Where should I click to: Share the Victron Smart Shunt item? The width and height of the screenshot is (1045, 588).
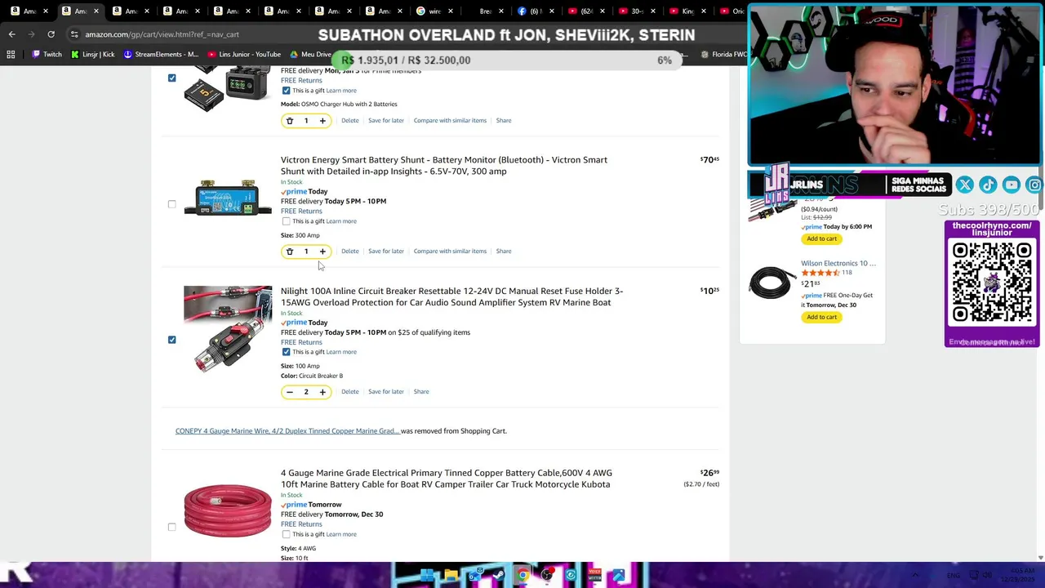pyautogui.click(x=504, y=252)
